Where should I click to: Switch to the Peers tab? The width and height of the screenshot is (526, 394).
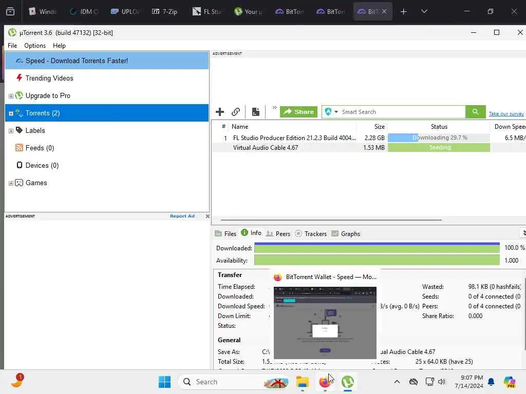coord(278,233)
